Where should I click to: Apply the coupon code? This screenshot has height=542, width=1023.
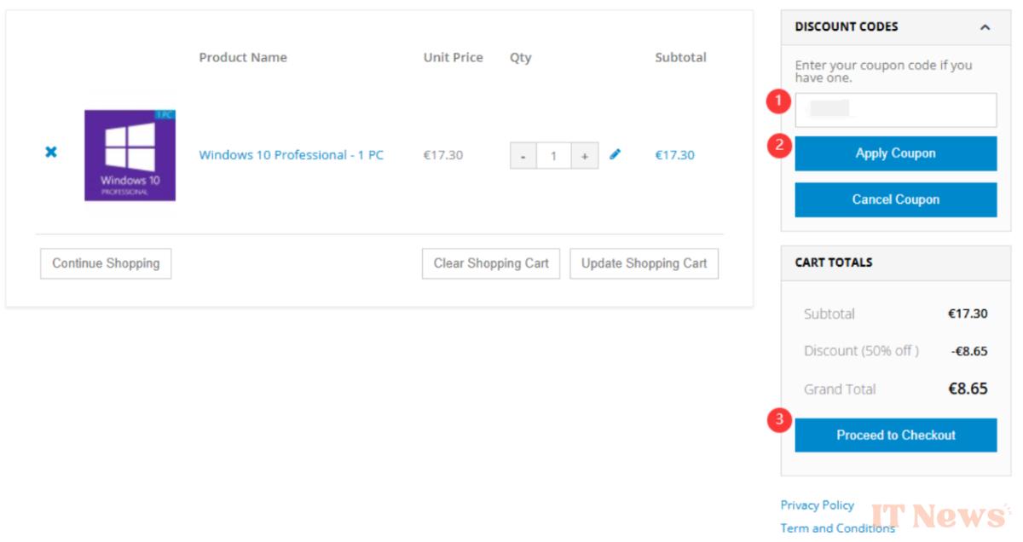click(896, 153)
